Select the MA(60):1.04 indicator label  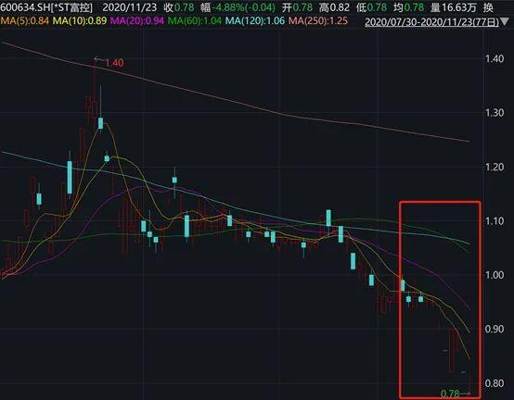(x=195, y=21)
